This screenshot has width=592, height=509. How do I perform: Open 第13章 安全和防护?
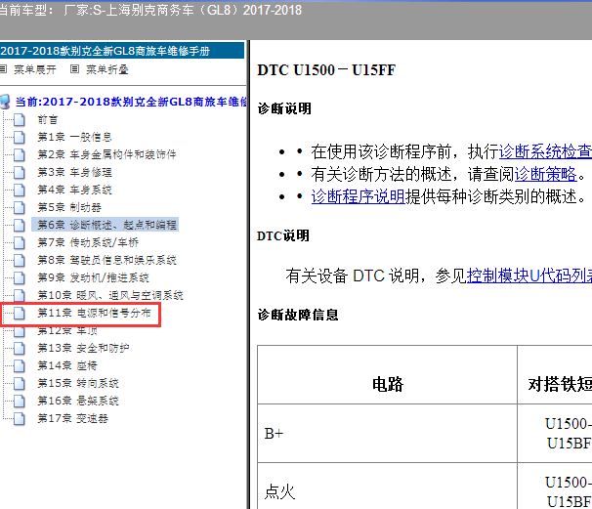[83, 348]
